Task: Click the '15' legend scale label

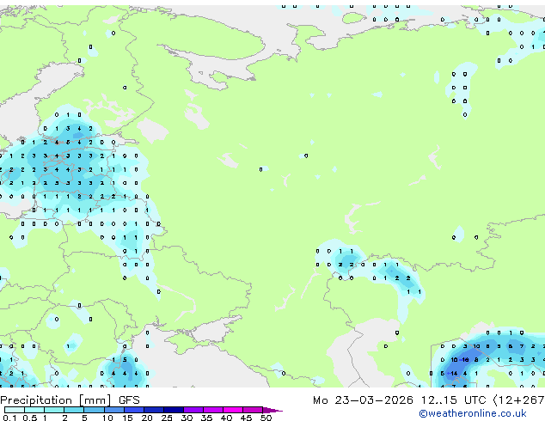Action: pyautogui.click(x=127, y=418)
